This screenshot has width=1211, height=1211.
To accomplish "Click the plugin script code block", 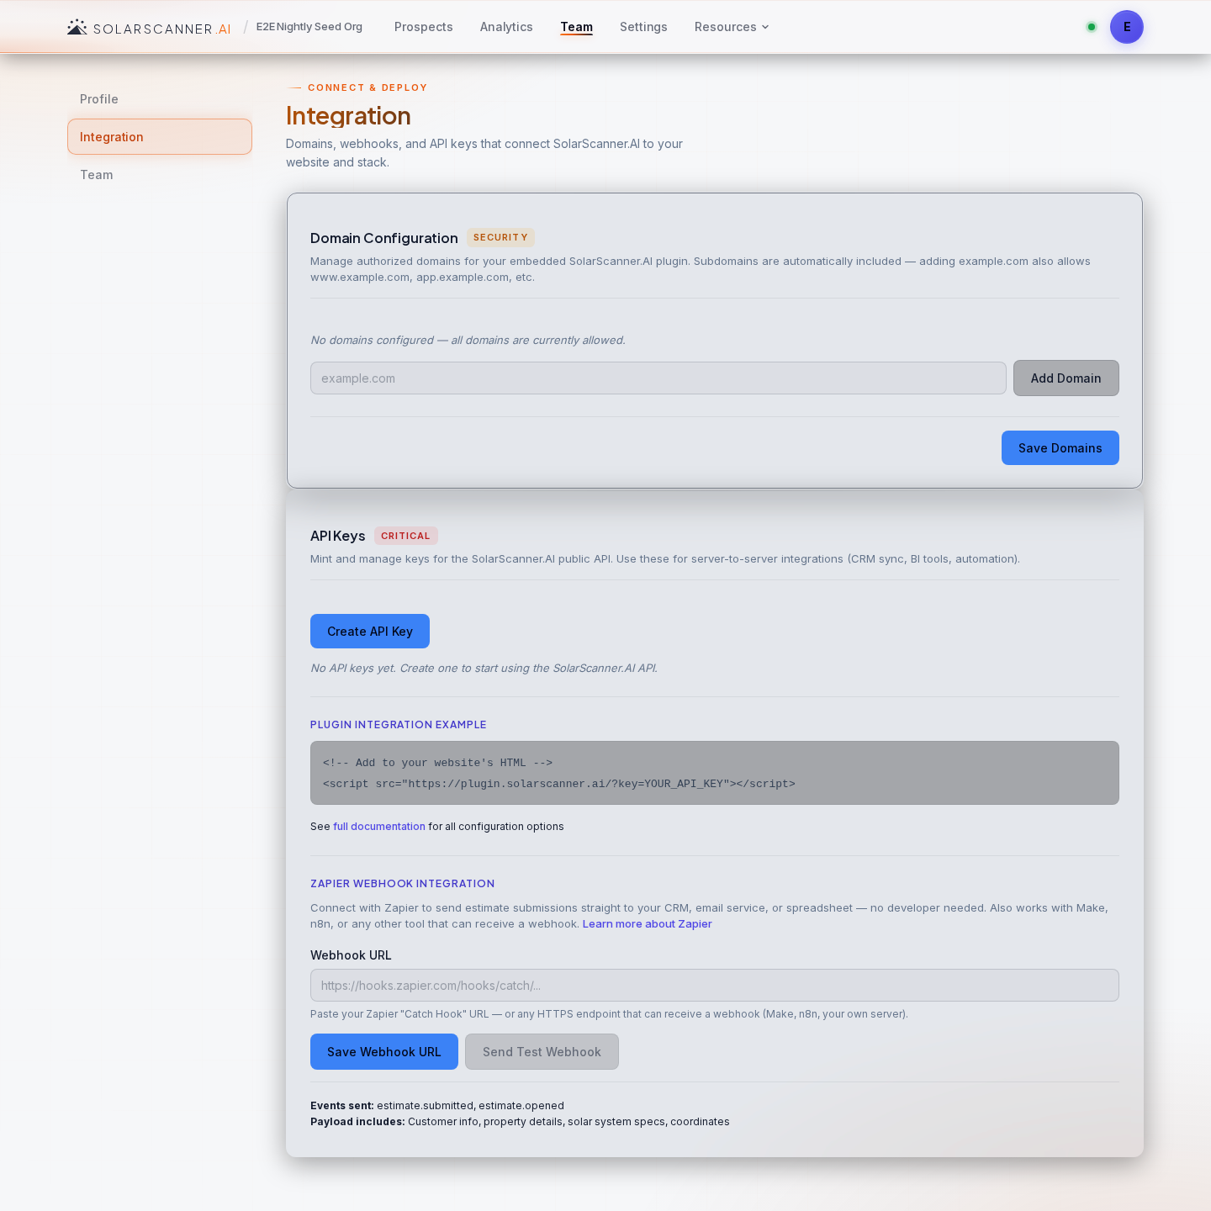I will point(715,773).
